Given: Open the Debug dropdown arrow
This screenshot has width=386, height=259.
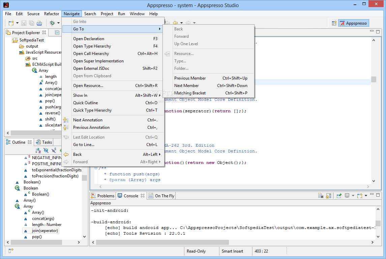Looking at the screenshot, I should [58, 23].
